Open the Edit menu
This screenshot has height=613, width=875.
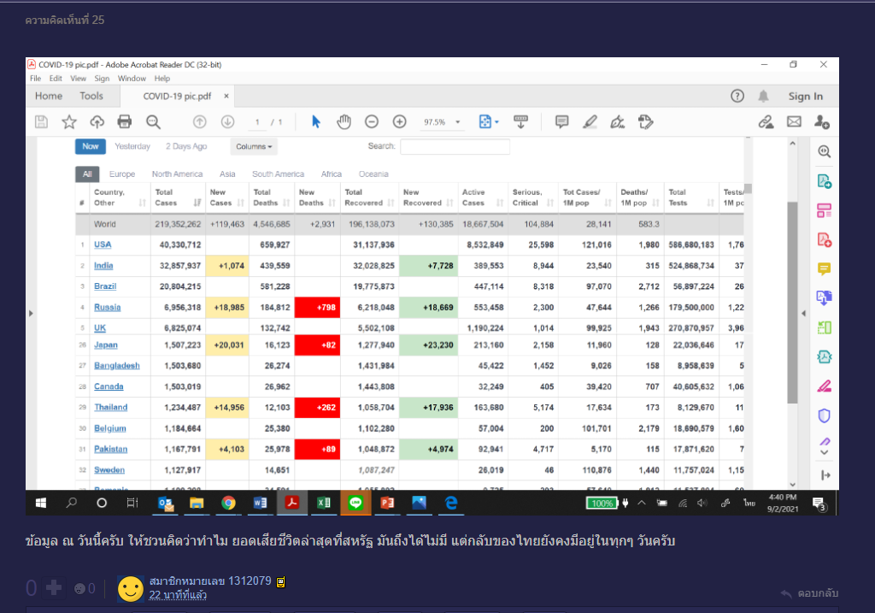(x=56, y=79)
